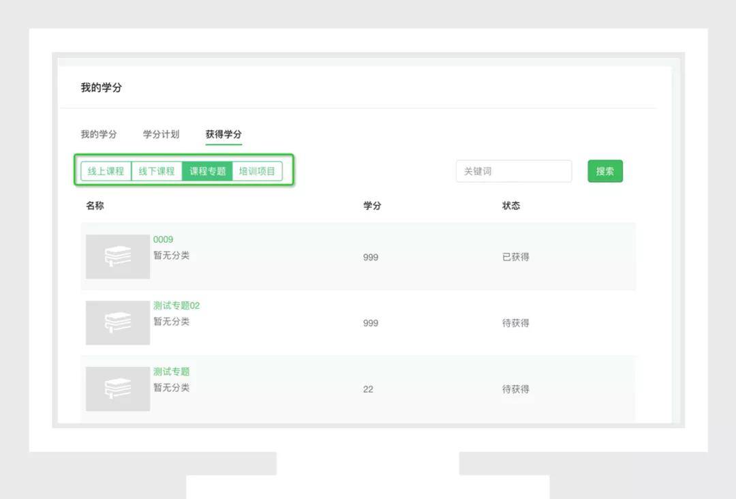Select the 获得学分 tab

point(223,134)
